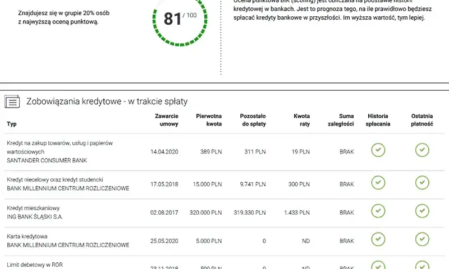Viewport: 449px width, 269px height.
Task: Click ND in the Karta kredytowa row
Action: pyautogui.click(x=306, y=241)
